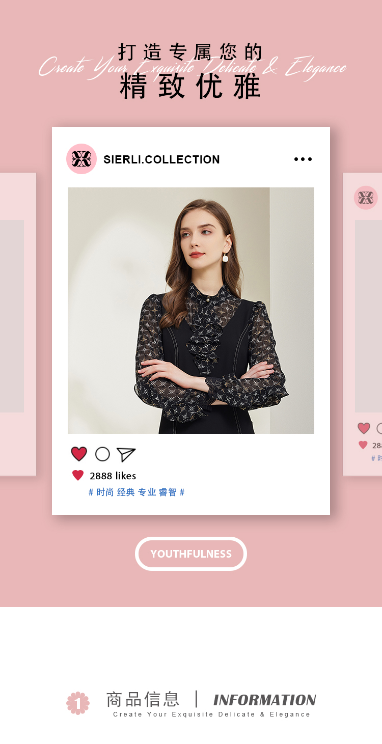Click the 打造专属您的 title line
The image size is (382, 744).
(x=190, y=52)
